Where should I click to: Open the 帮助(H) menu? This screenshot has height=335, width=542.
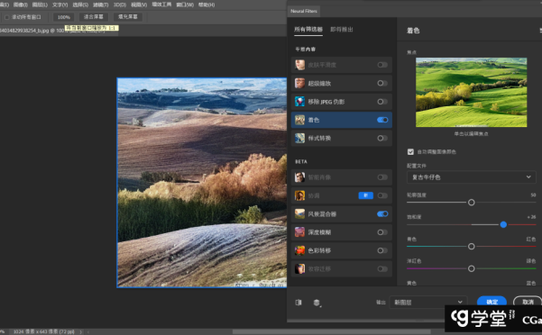tap(207, 5)
